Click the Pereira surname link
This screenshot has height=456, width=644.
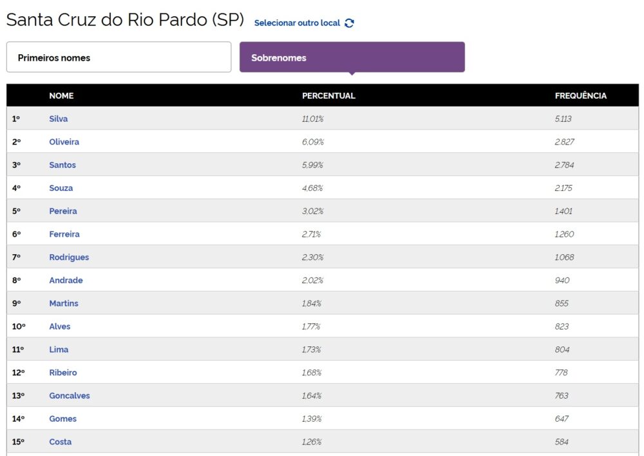click(x=63, y=211)
